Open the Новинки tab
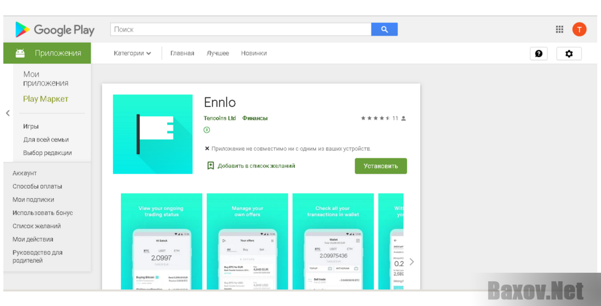Viewport: 601px width, 306px height. [254, 53]
